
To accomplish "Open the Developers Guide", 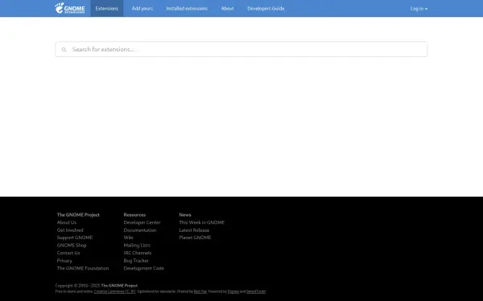I will 266,8.
